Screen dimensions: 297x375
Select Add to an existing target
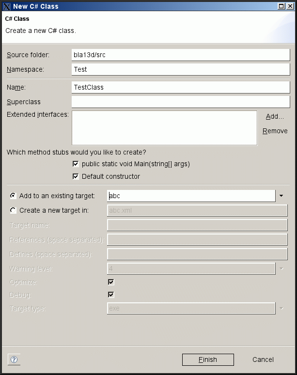[x=13, y=196]
